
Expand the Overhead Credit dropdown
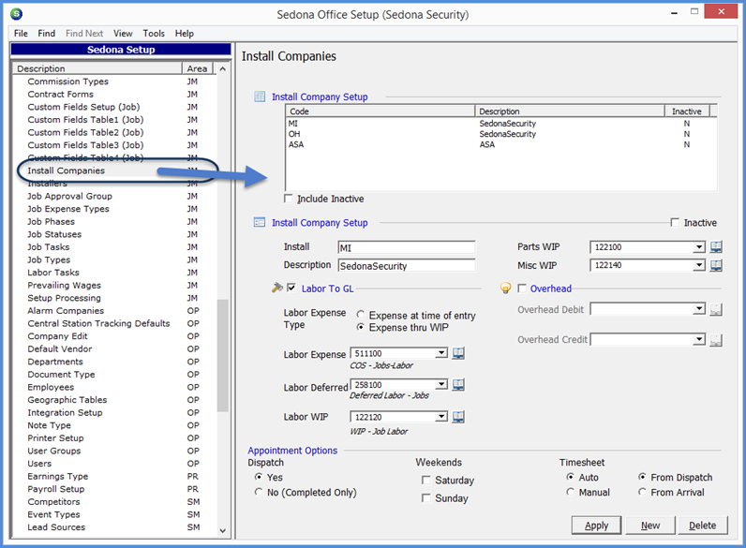[699, 339]
